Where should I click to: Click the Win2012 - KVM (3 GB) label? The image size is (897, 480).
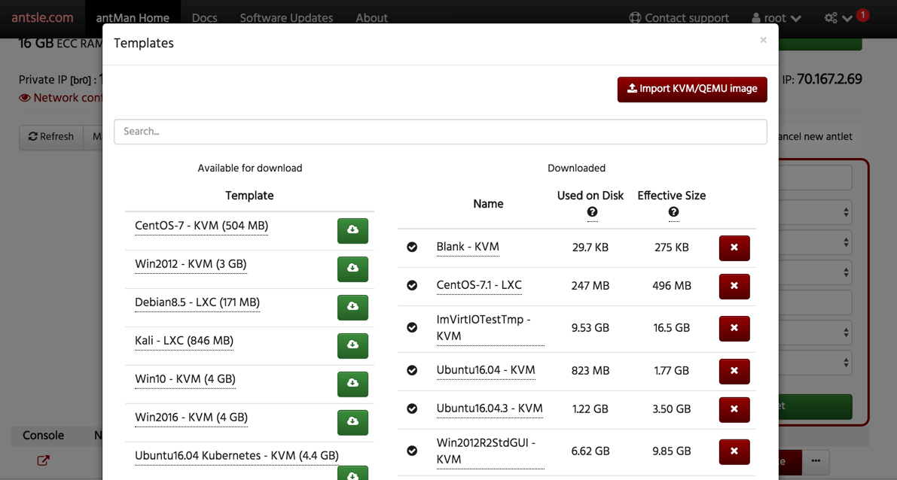pyautogui.click(x=191, y=264)
